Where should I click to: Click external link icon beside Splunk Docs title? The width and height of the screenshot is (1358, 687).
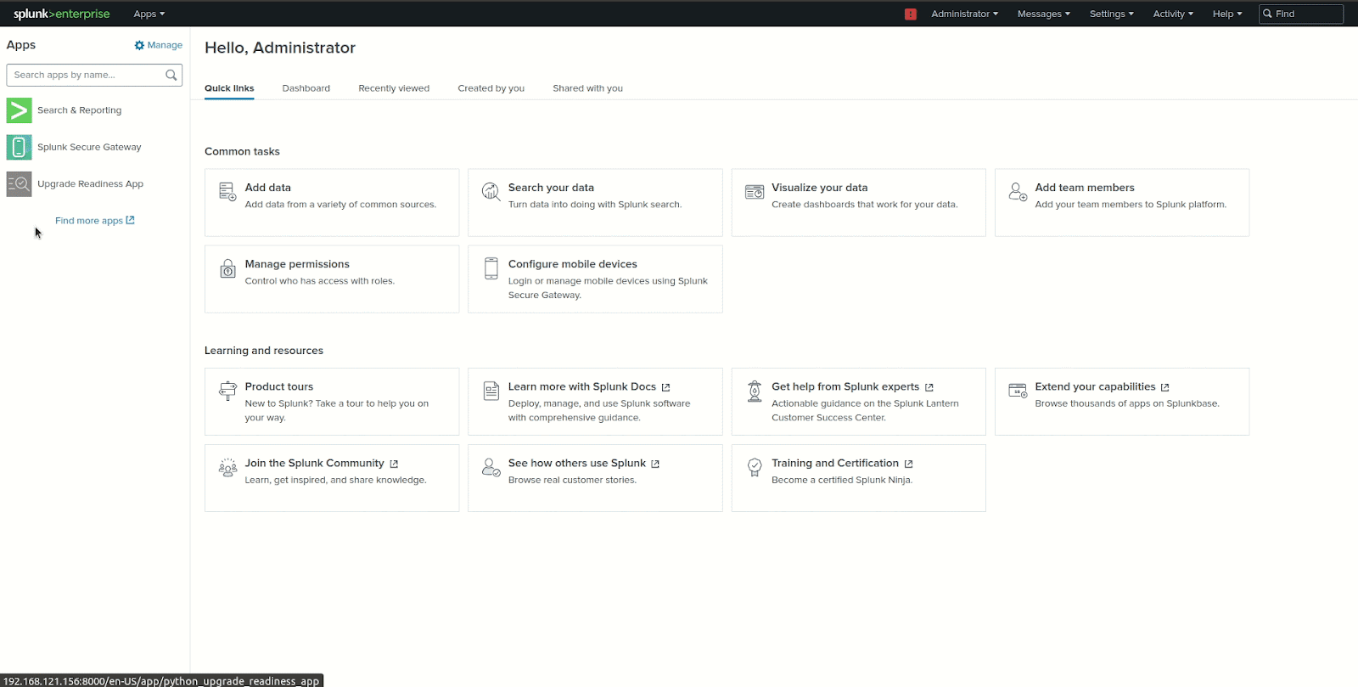click(x=665, y=387)
